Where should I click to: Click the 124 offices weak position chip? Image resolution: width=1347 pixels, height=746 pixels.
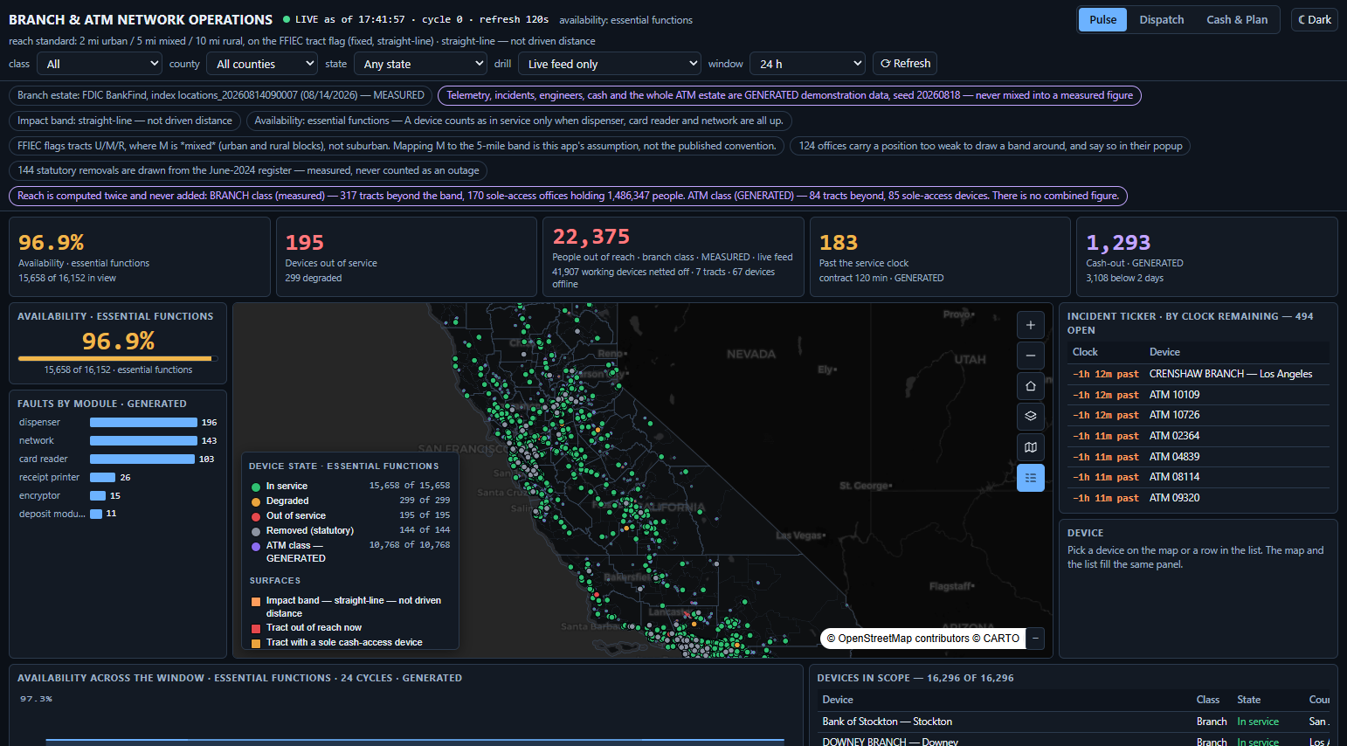pyautogui.click(x=991, y=146)
